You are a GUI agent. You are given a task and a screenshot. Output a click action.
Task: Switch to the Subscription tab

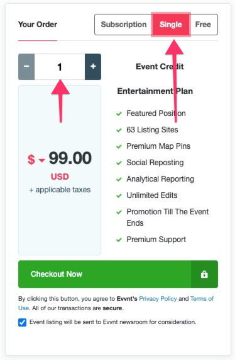(124, 25)
